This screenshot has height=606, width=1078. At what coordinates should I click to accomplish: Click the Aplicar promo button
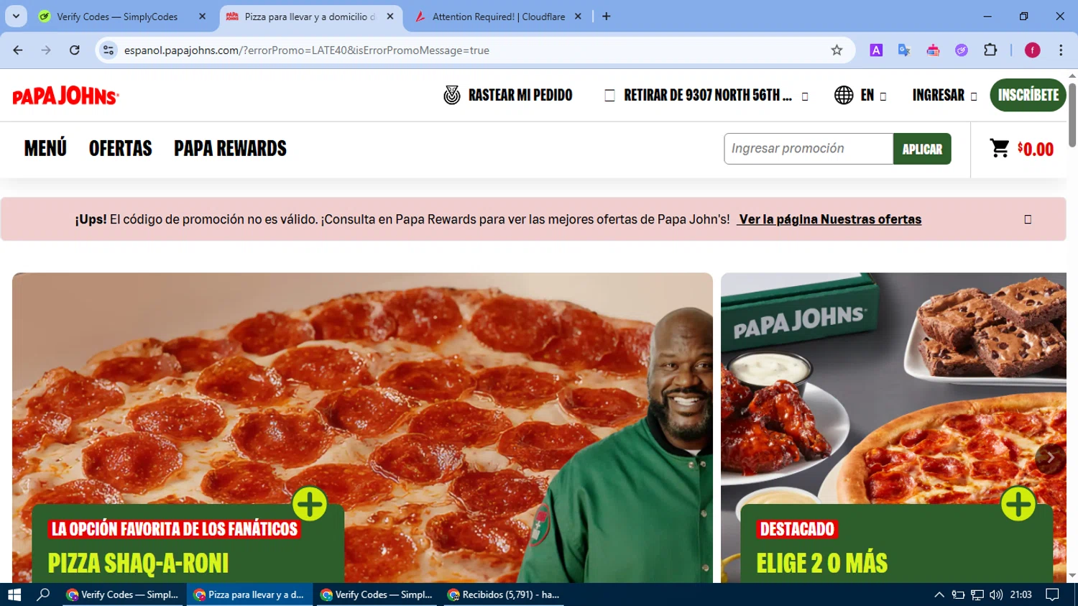(922, 149)
